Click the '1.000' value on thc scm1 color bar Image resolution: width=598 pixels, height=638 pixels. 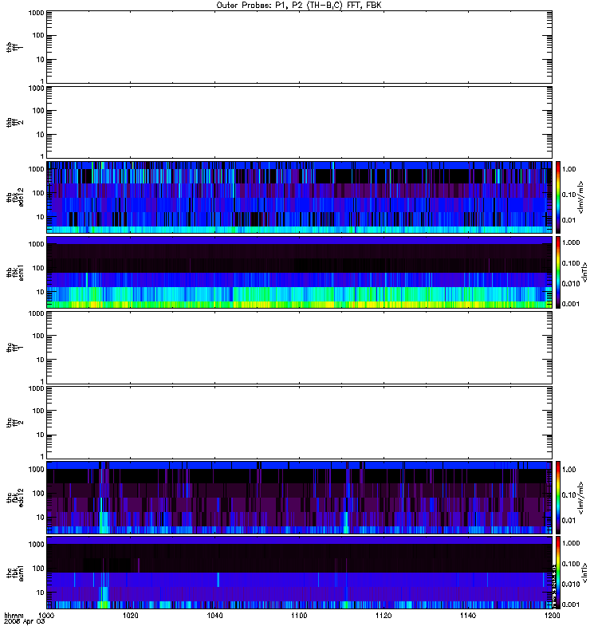click(x=571, y=543)
